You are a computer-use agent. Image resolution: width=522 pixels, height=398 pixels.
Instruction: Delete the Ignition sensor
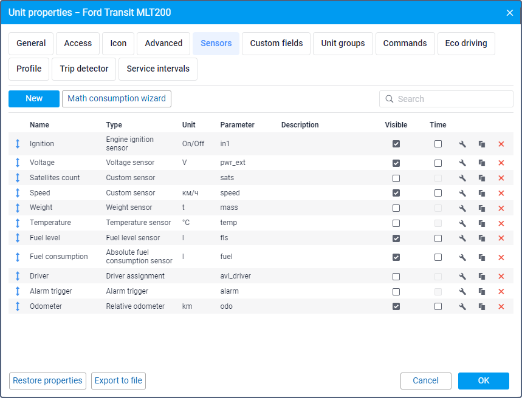click(501, 144)
